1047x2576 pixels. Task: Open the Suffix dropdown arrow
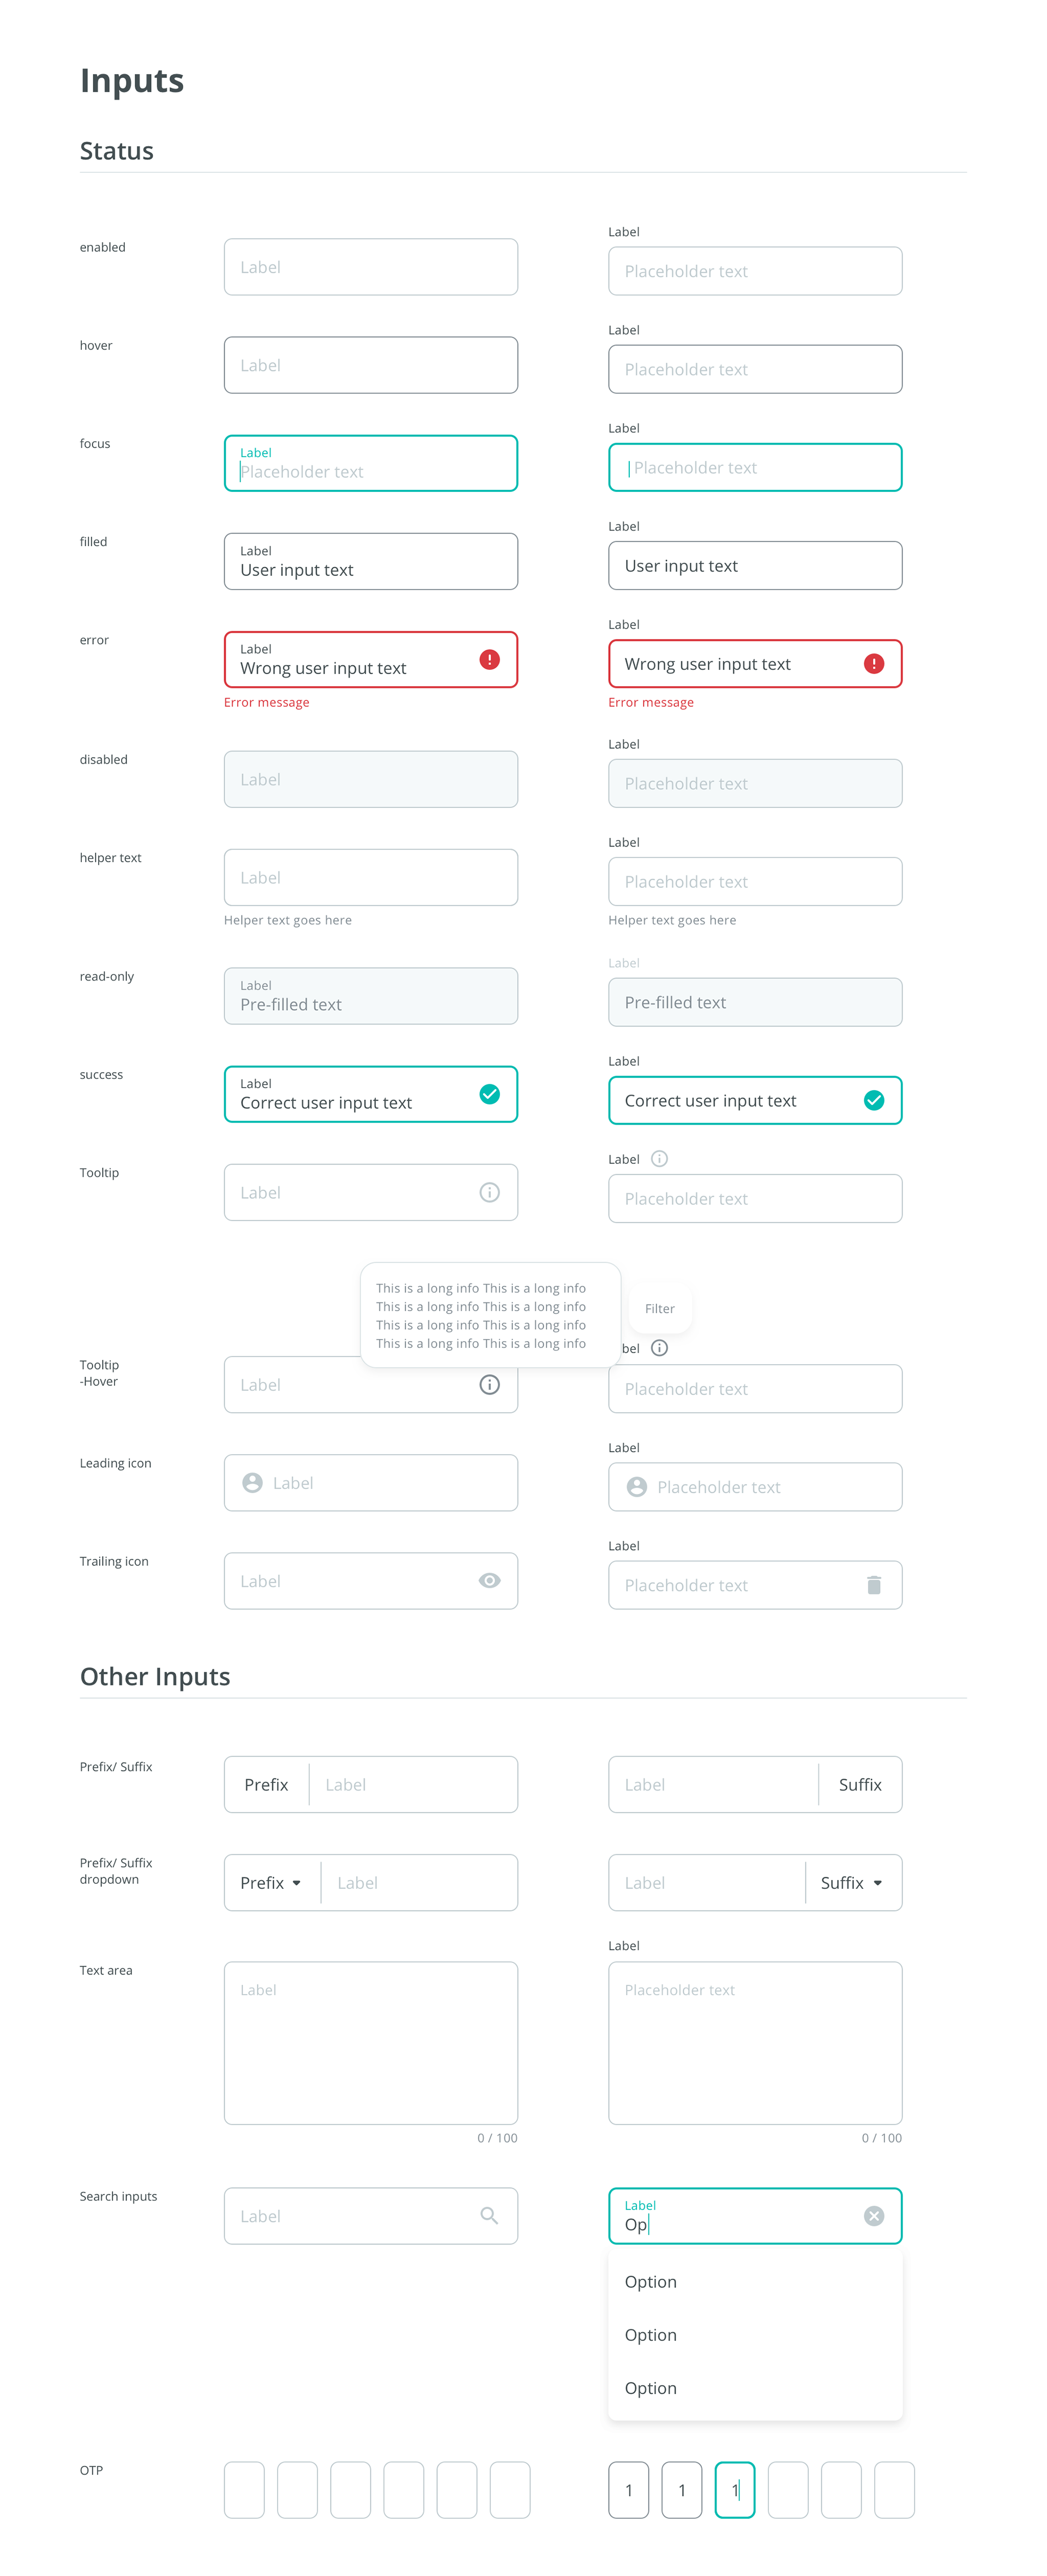click(877, 1883)
